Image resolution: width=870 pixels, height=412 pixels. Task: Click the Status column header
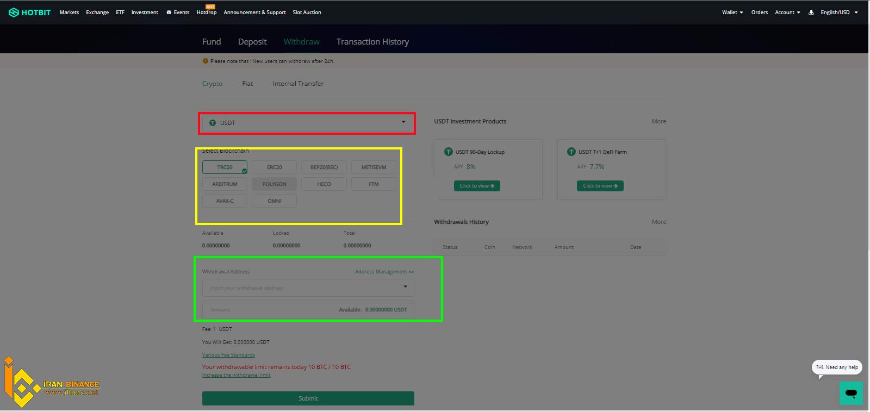[x=450, y=247]
